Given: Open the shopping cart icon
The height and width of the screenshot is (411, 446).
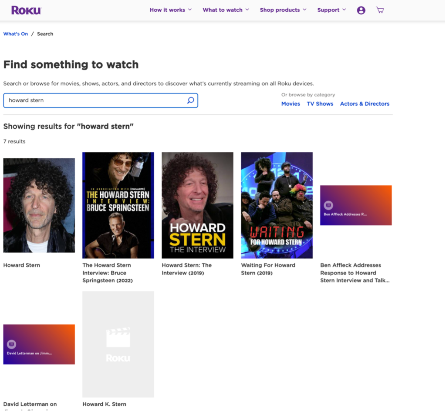Looking at the screenshot, I should [x=380, y=10].
